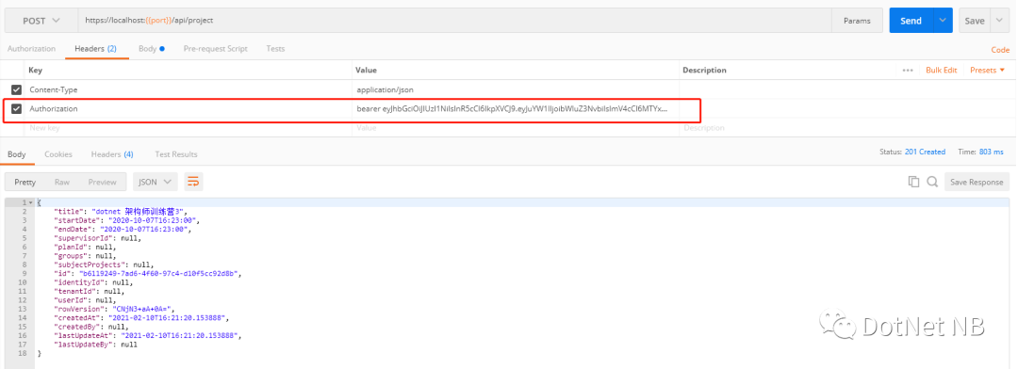Click the "supervisorId" null line
This screenshot has height=369, width=1018.
(x=98, y=238)
